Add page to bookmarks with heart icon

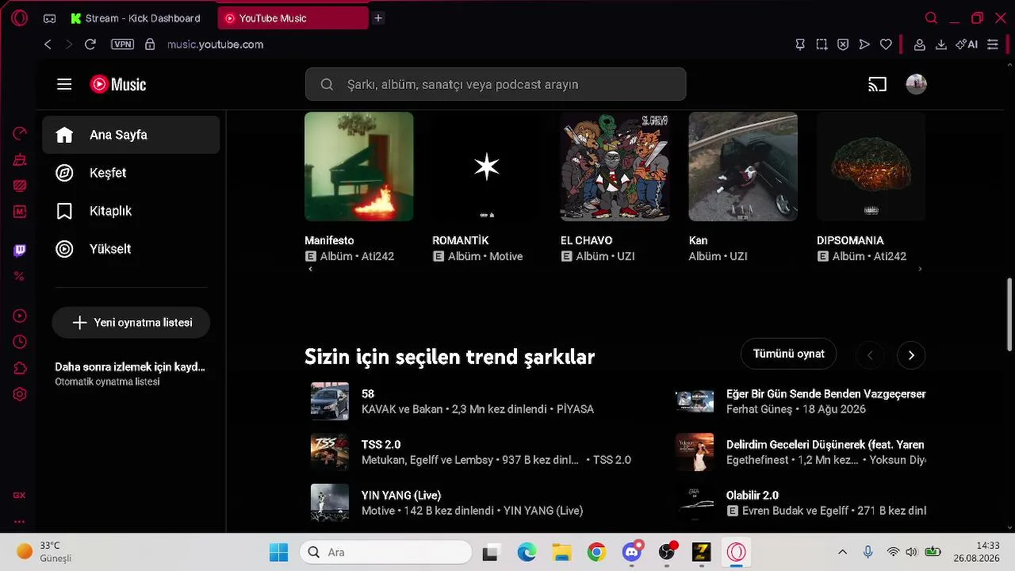coord(886,44)
